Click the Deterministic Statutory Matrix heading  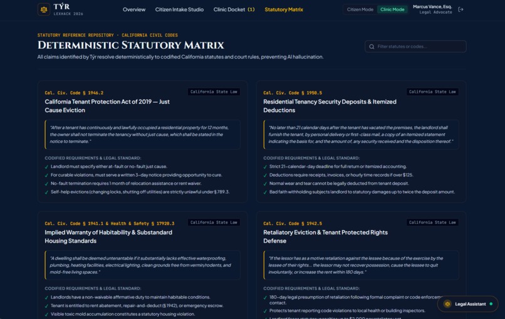click(x=131, y=45)
